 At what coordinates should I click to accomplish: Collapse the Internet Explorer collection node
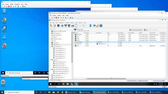(50, 46)
